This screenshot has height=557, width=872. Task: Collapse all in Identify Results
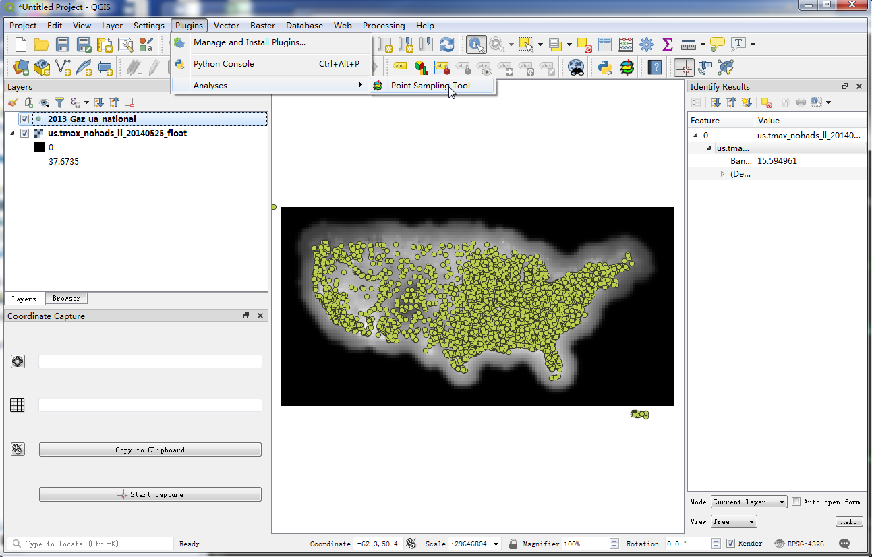tap(731, 102)
